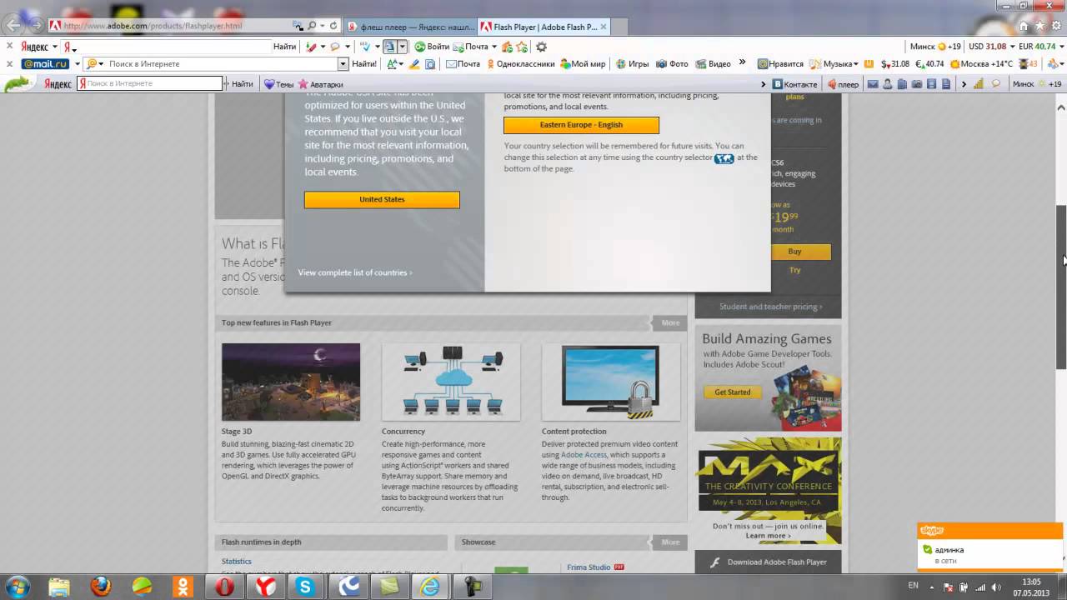Click the Get Started button

(x=733, y=392)
